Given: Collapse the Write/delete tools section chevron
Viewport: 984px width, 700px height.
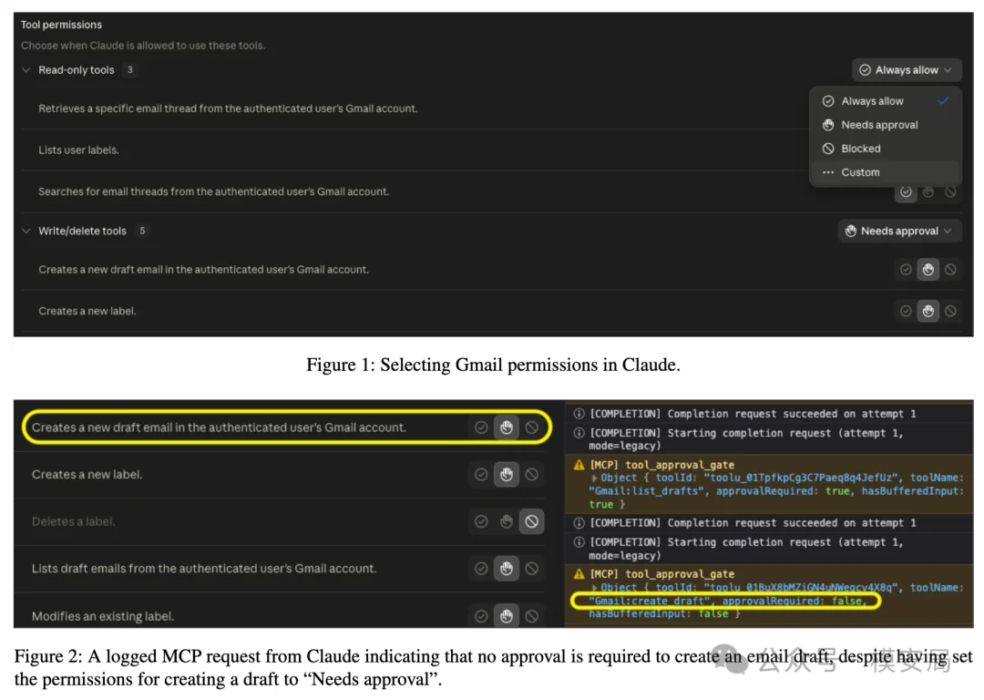Looking at the screenshot, I should [26, 231].
